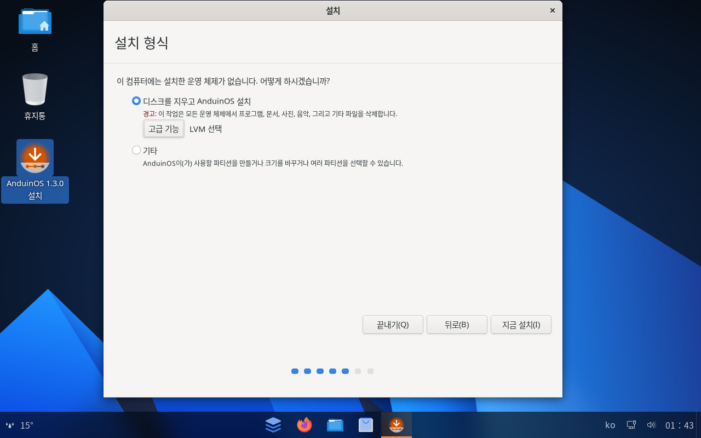Open the file manager in taskbar
This screenshot has width=701, height=438.
point(335,424)
